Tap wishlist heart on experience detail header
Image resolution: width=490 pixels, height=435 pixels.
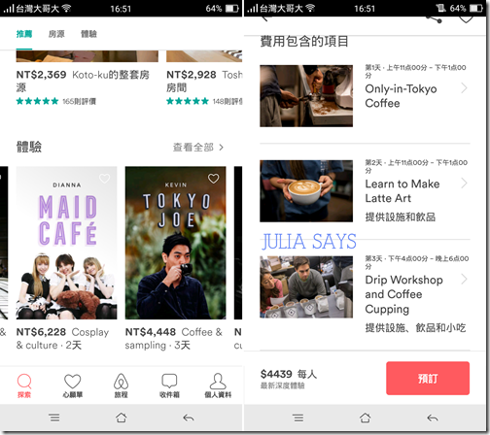466,19
